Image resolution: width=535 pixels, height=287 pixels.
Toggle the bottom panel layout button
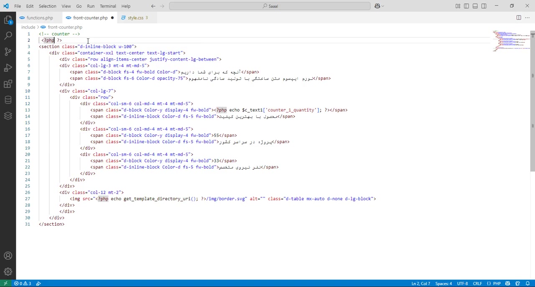pyautogui.click(x=475, y=6)
